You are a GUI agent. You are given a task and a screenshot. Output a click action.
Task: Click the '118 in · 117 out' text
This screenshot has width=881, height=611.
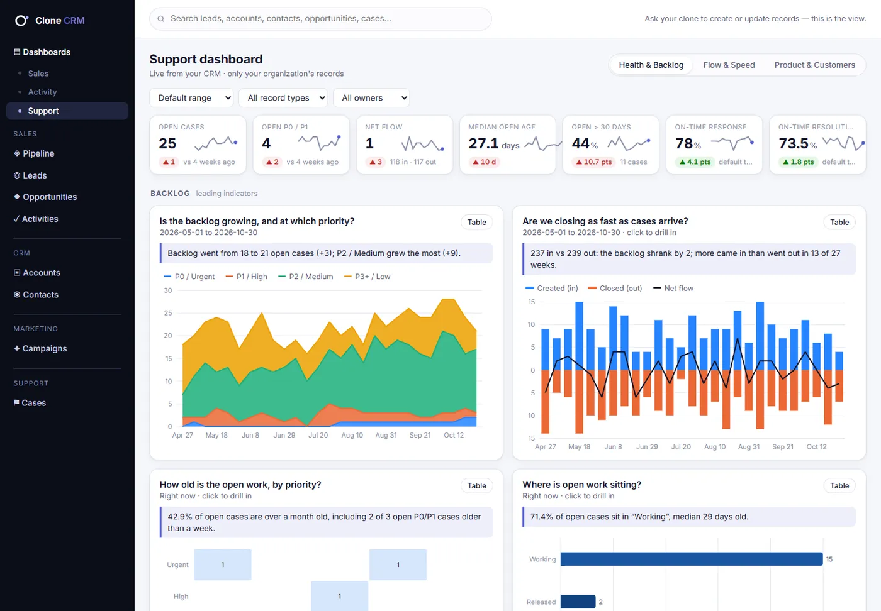(x=413, y=162)
